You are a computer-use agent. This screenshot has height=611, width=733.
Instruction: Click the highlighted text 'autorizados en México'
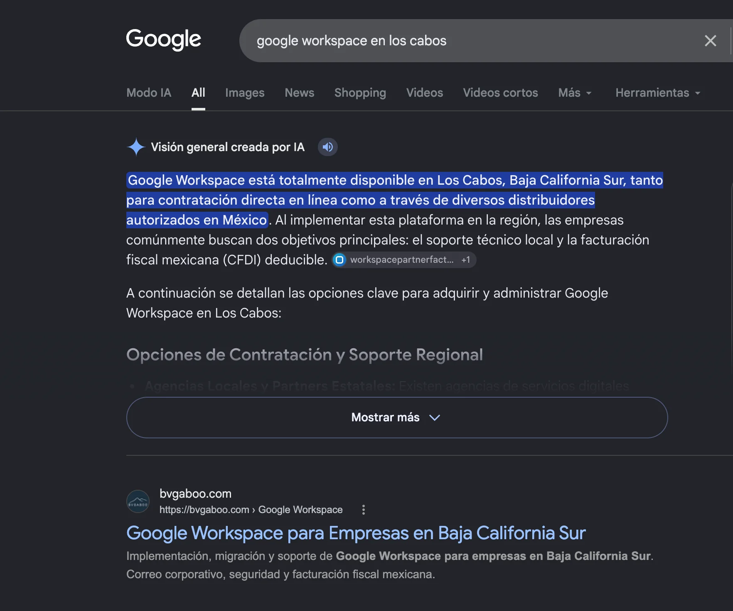[x=197, y=220]
